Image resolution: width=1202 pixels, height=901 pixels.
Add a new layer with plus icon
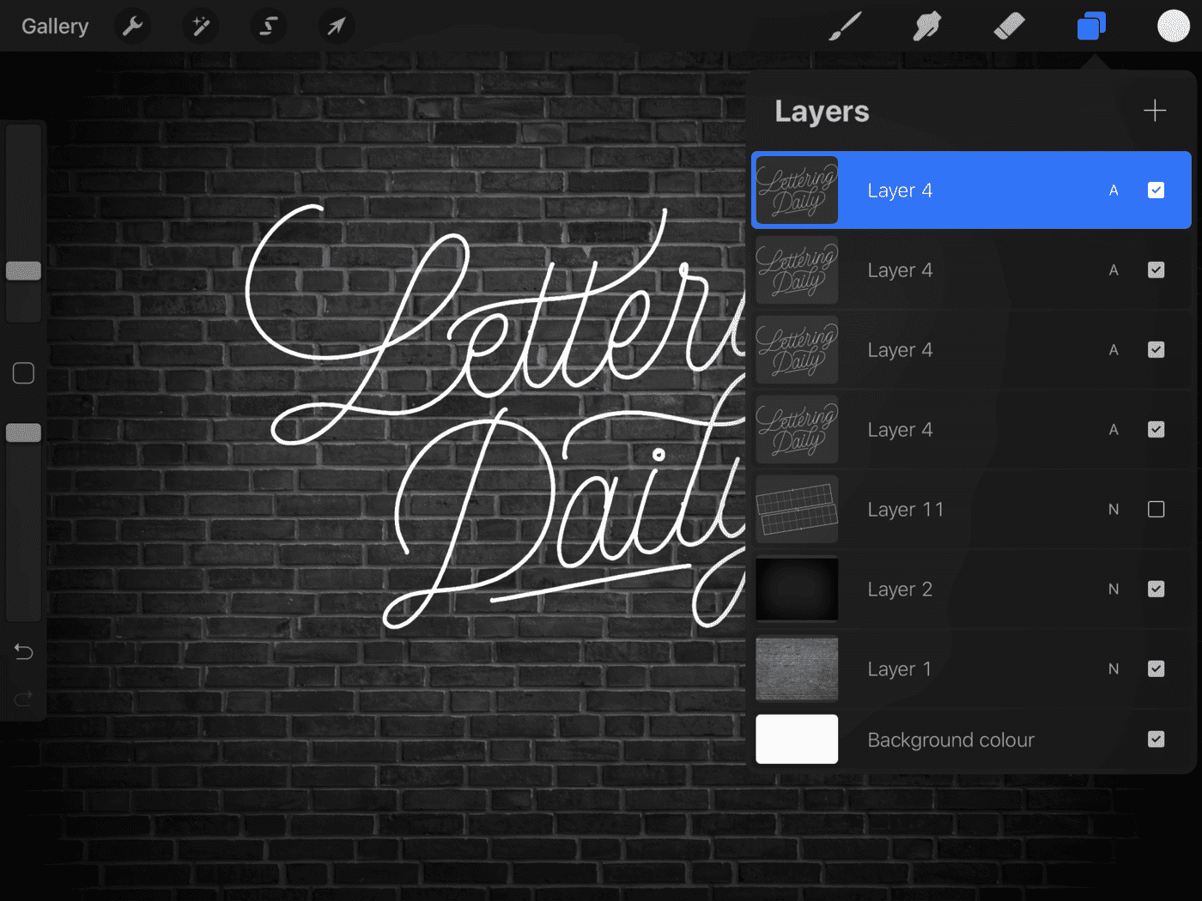click(1155, 111)
